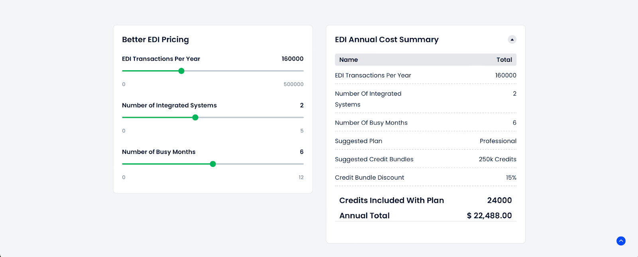This screenshot has width=638, height=257.
Task: Click the Number Of Integrated Systems row
Action: click(368, 99)
